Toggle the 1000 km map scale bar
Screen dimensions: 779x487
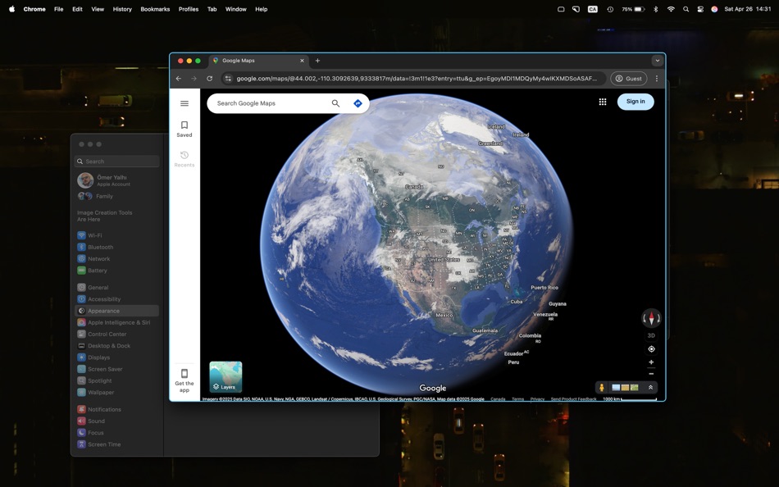click(630, 399)
